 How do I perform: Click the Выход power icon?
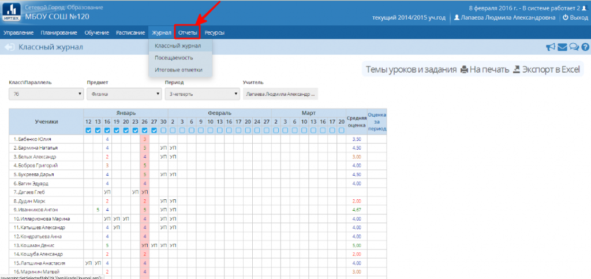(x=565, y=18)
